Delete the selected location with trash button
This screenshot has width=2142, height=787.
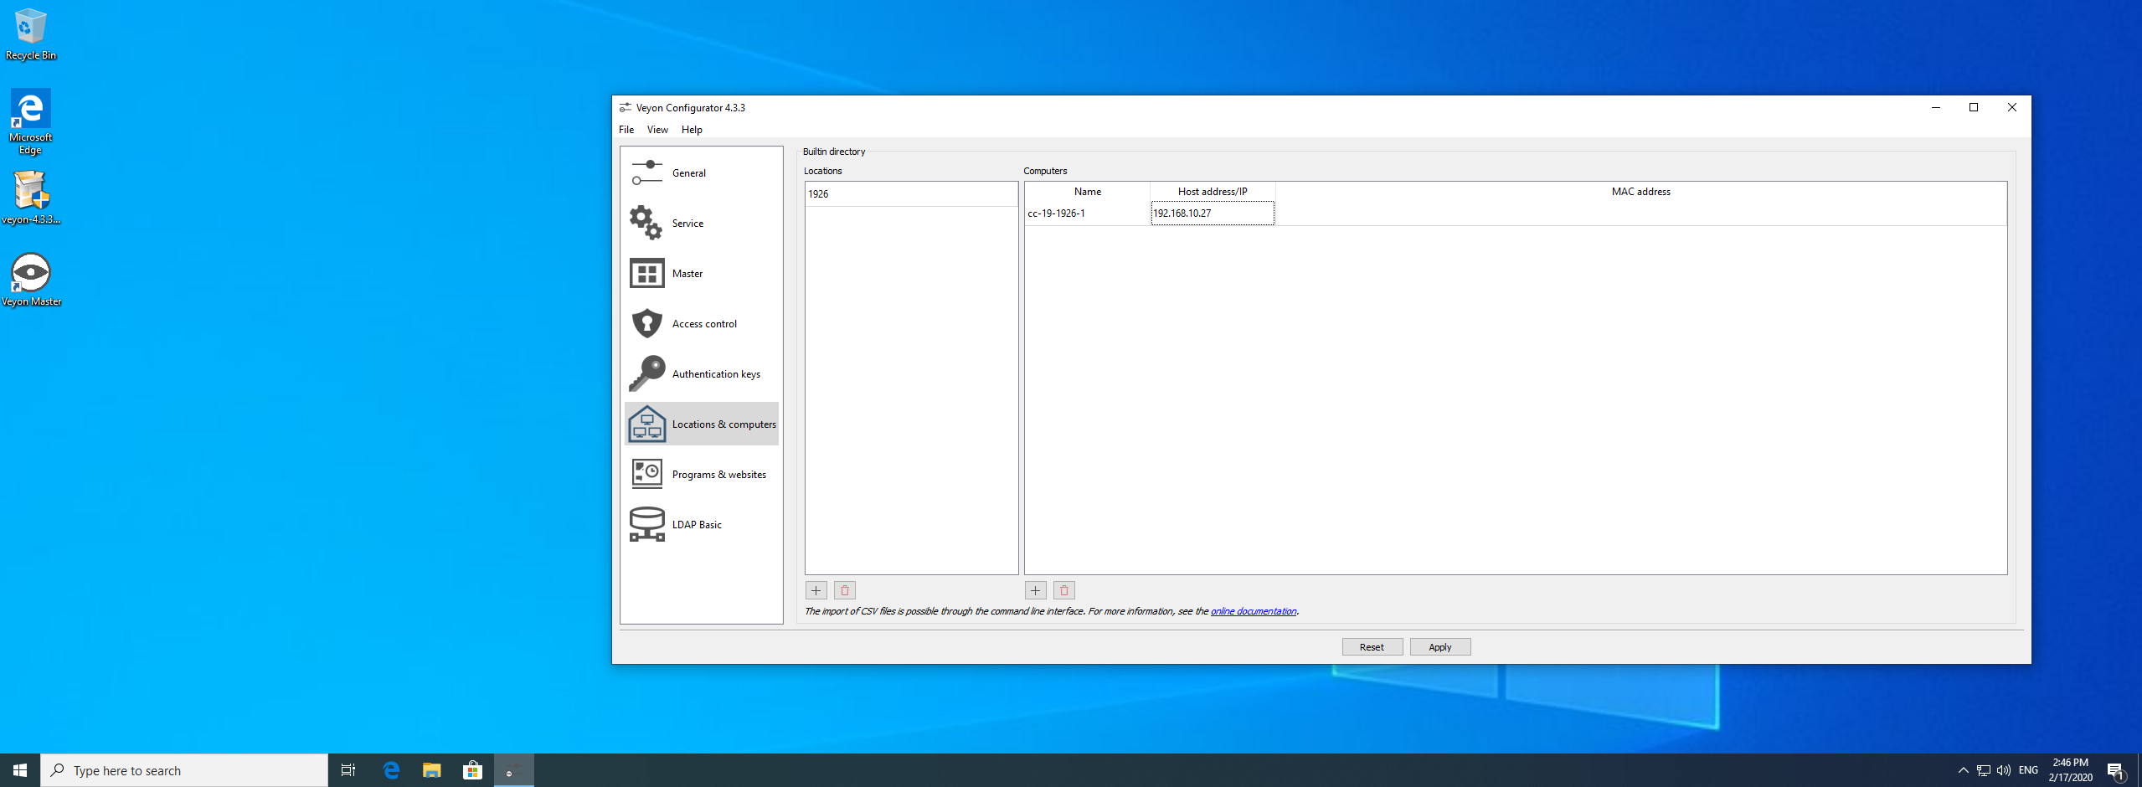[845, 590]
